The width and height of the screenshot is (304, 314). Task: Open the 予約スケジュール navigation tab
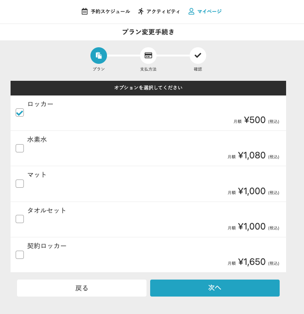pos(110,11)
